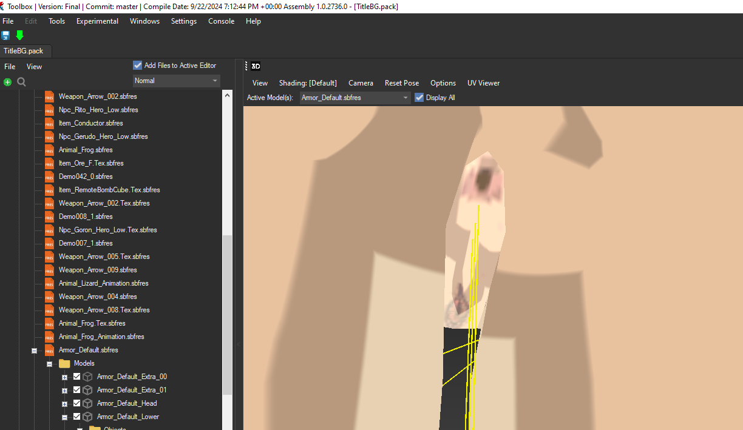This screenshot has height=430, width=743.
Task: Click the search magnifier icon in file panel
Action: point(21,82)
